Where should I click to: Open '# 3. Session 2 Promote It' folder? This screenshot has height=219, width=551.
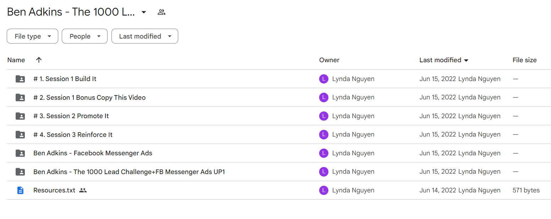(x=71, y=116)
